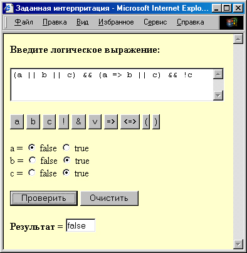Screen dimensions: 247x253
Task: Set b to true
Action: 67,160
